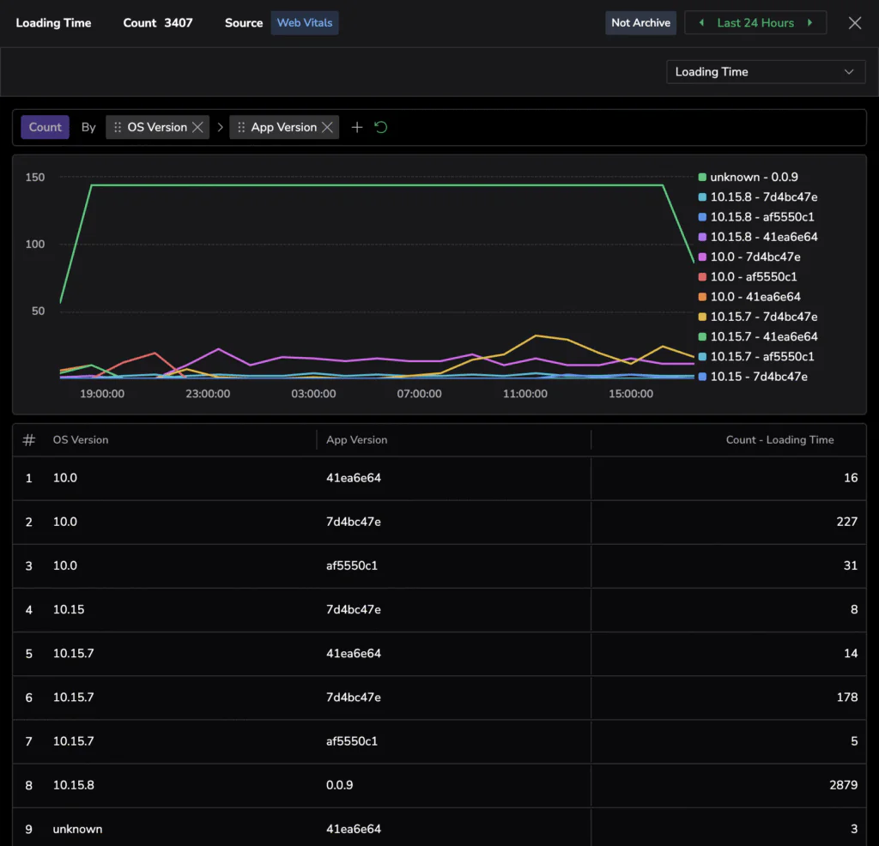The width and height of the screenshot is (879, 846).
Task: Remove the OS Version grouping
Action: click(197, 127)
